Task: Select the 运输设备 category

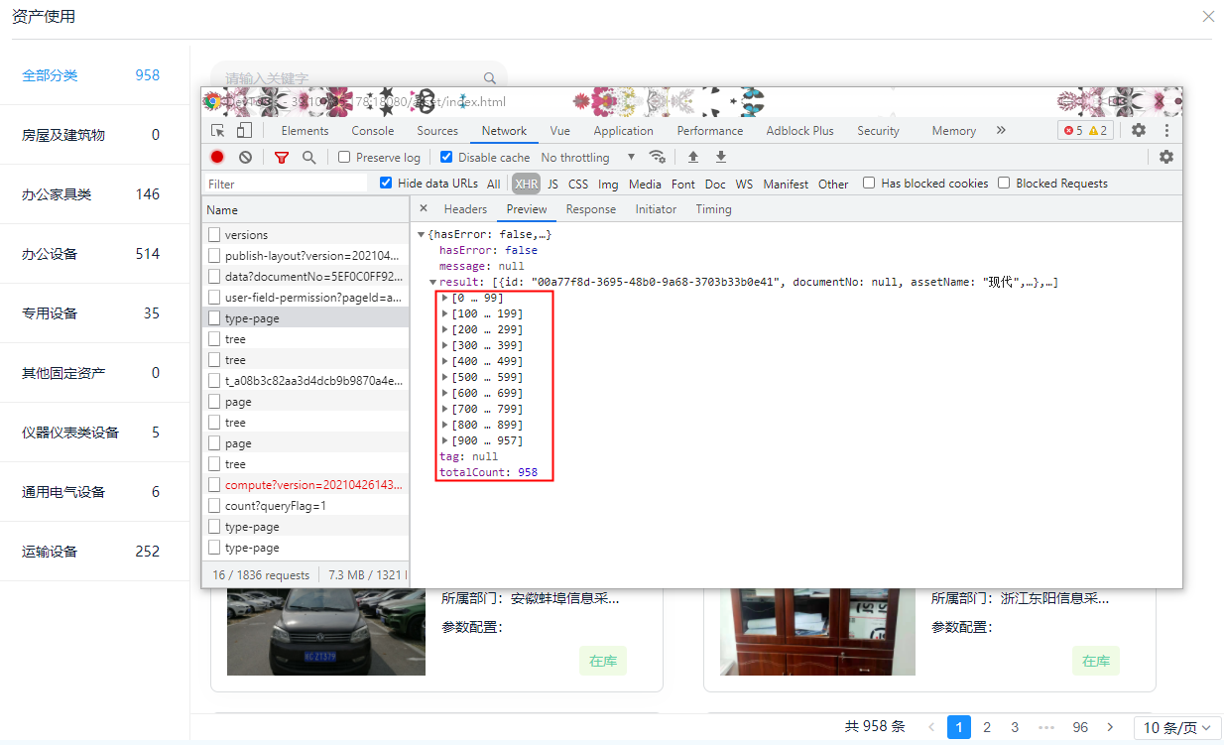Action: (94, 551)
